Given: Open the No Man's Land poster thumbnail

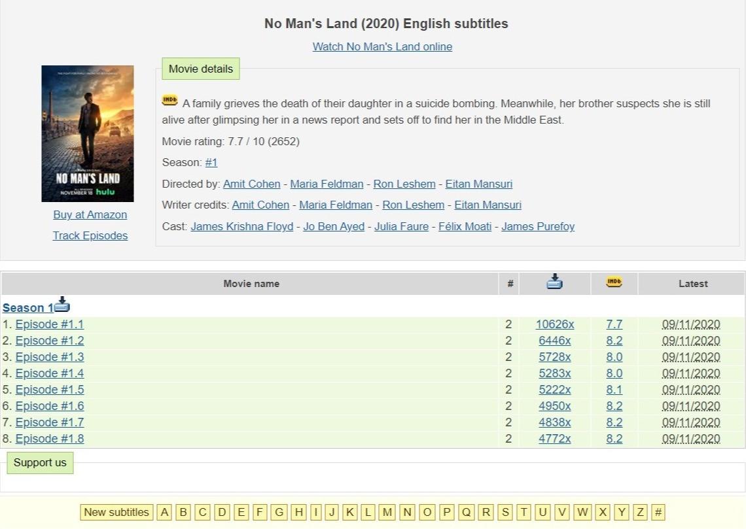Looking at the screenshot, I should (x=88, y=133).
